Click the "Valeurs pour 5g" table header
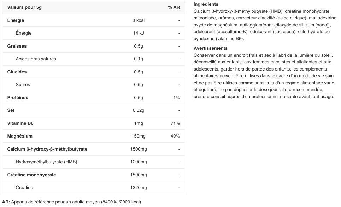The width and height of the screenshot is (341, 207). click(24, 7)
